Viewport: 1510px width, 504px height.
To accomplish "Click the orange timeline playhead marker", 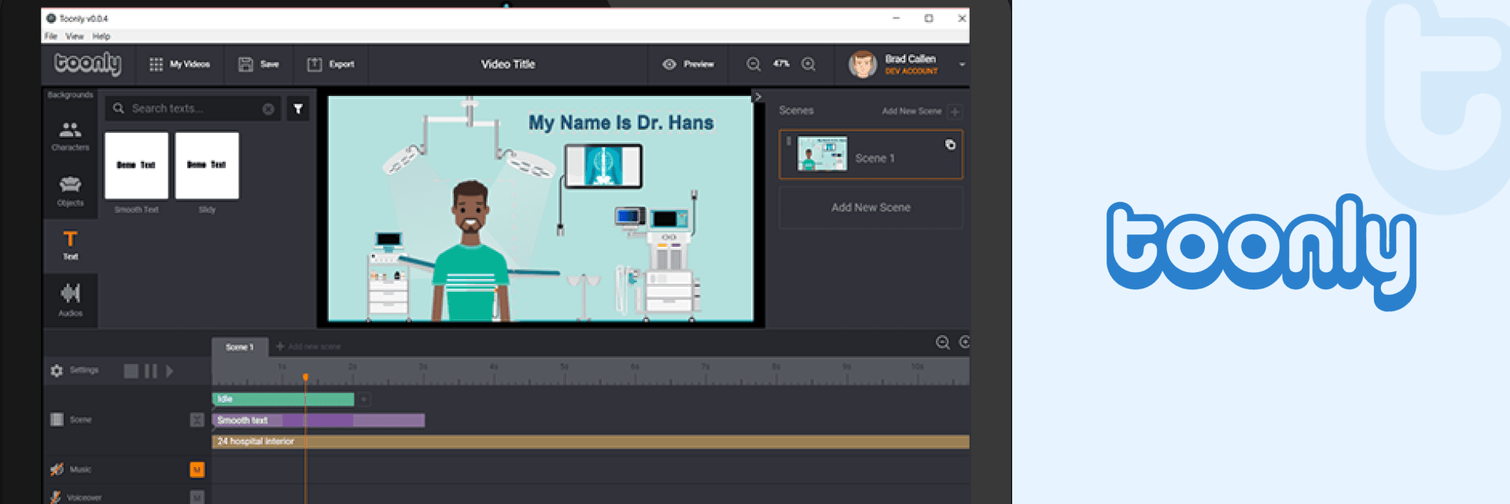I will tap(305, 377).
